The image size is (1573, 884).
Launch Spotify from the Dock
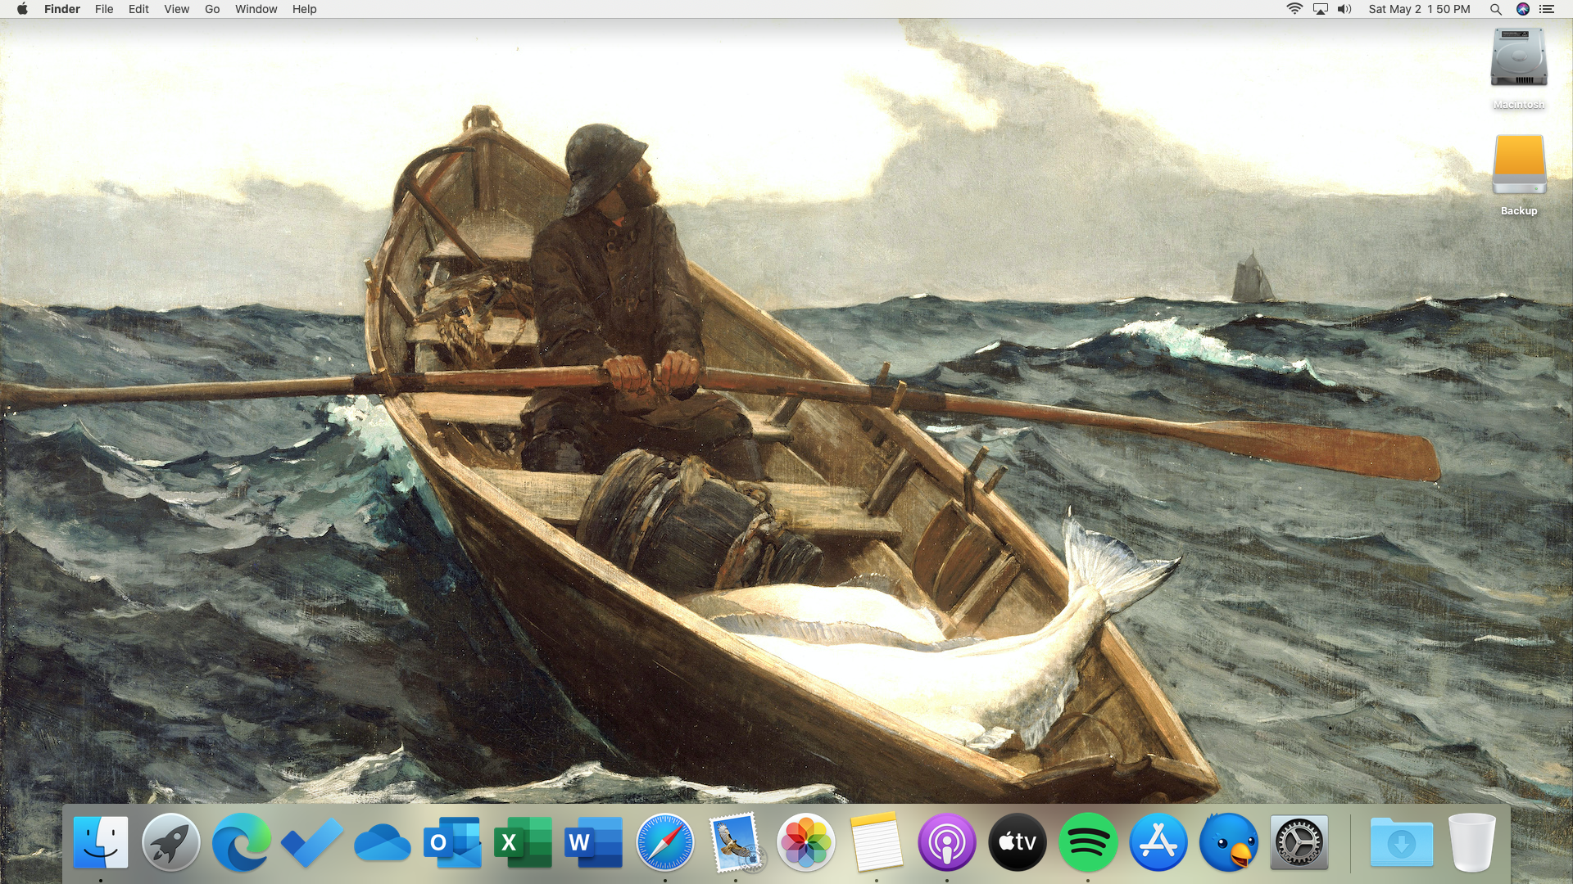pos(1087,842)
